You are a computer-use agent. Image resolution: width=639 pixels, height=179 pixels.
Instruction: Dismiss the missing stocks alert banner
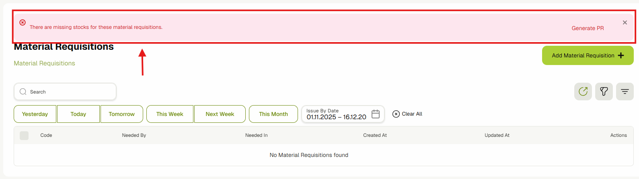pyautogui.click(x=625, y=22)
